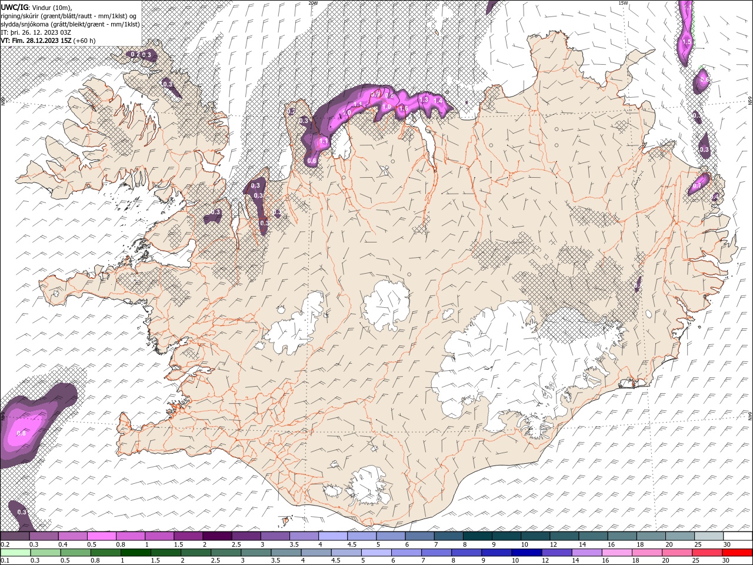Screen dimensions: 753x565
Task: Click the 0.7 value on the east coast
Action: tap(697, 186)
